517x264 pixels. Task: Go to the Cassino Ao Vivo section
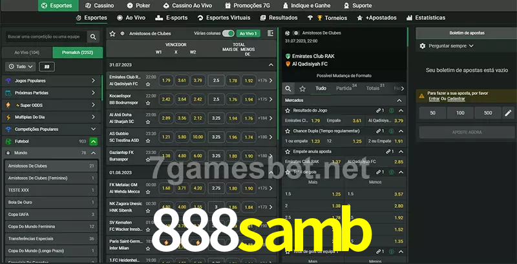[188, 6]
